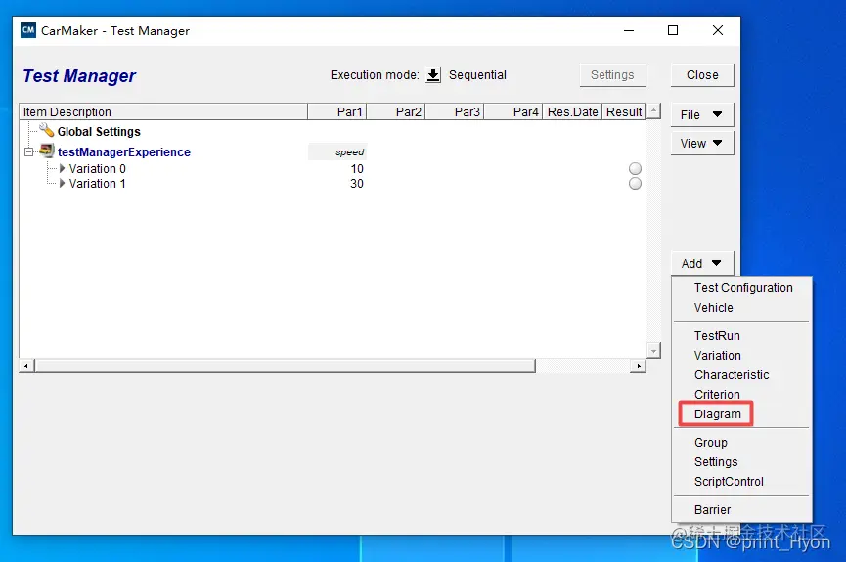Click the Result column header
The height and width of the screenshot is (562, 846).
coord(624,111)
